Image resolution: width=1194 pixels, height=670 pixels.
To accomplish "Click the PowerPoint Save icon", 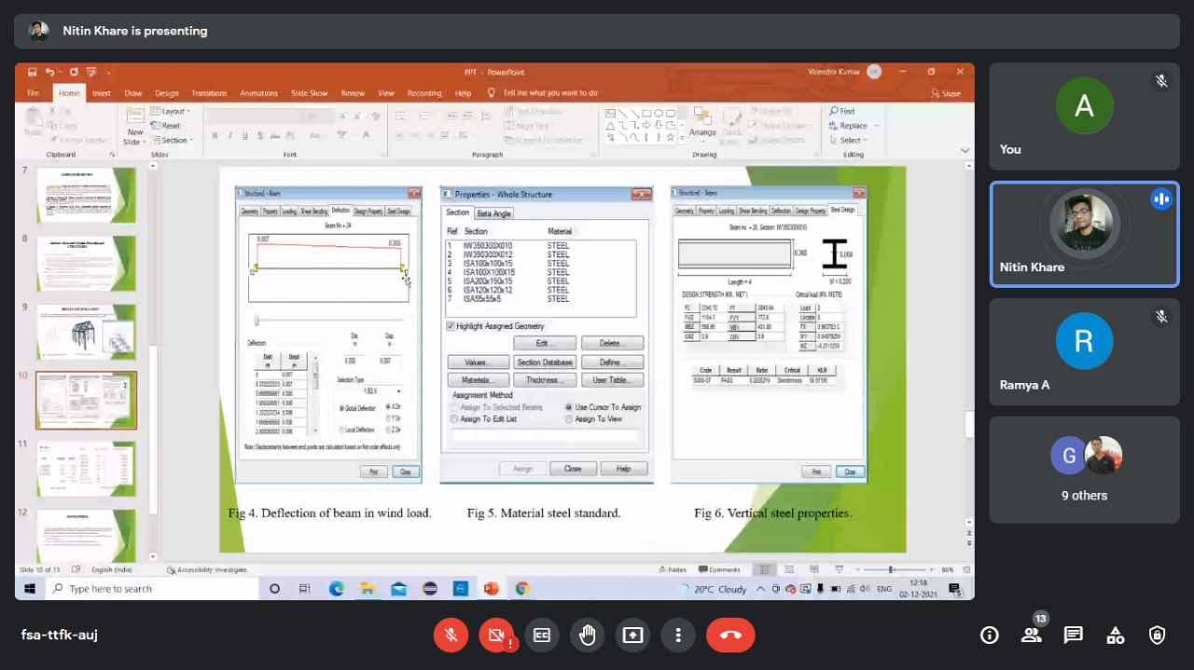I will (x=33, y=72).
